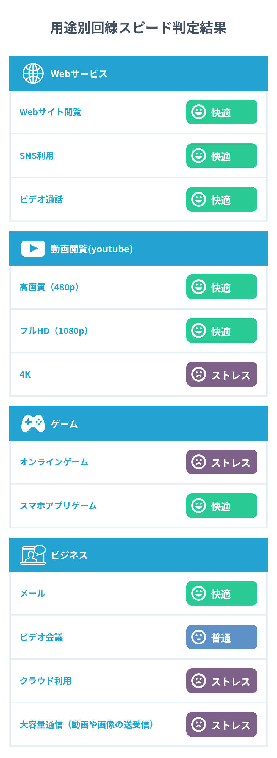Click the 用途別回線スピード判定結果 title
Viewport: 277px width, 758px height.
tap(138, 28)
